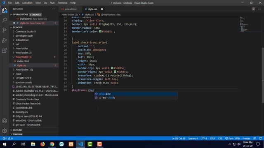
Task: Click Prettier in status bar
Action: pyautogui.click(x=246, y=139)
